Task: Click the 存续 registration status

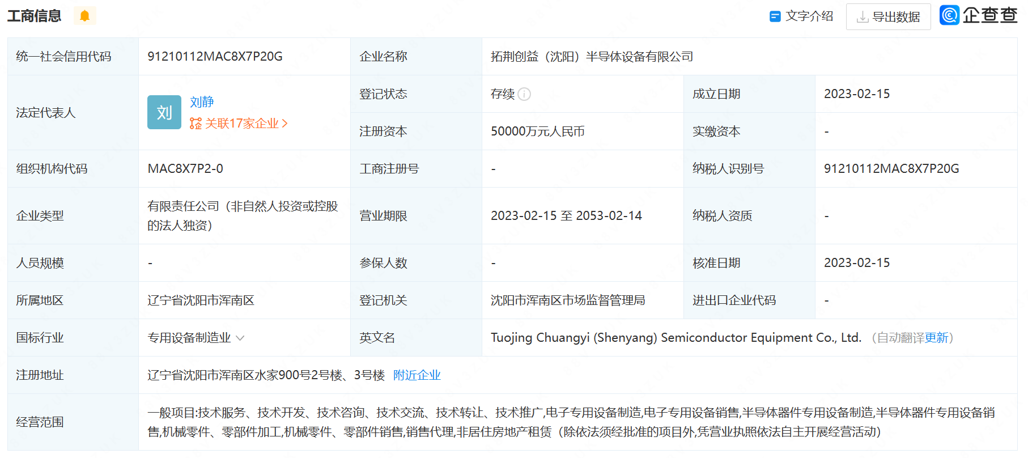Action: [503, 94]
